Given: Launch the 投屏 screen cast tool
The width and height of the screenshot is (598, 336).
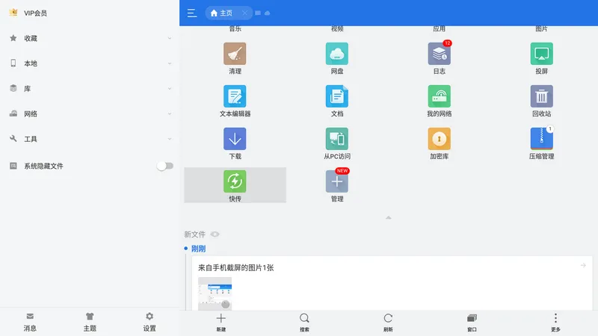Looking at the screenshot, I should [541, 58].
